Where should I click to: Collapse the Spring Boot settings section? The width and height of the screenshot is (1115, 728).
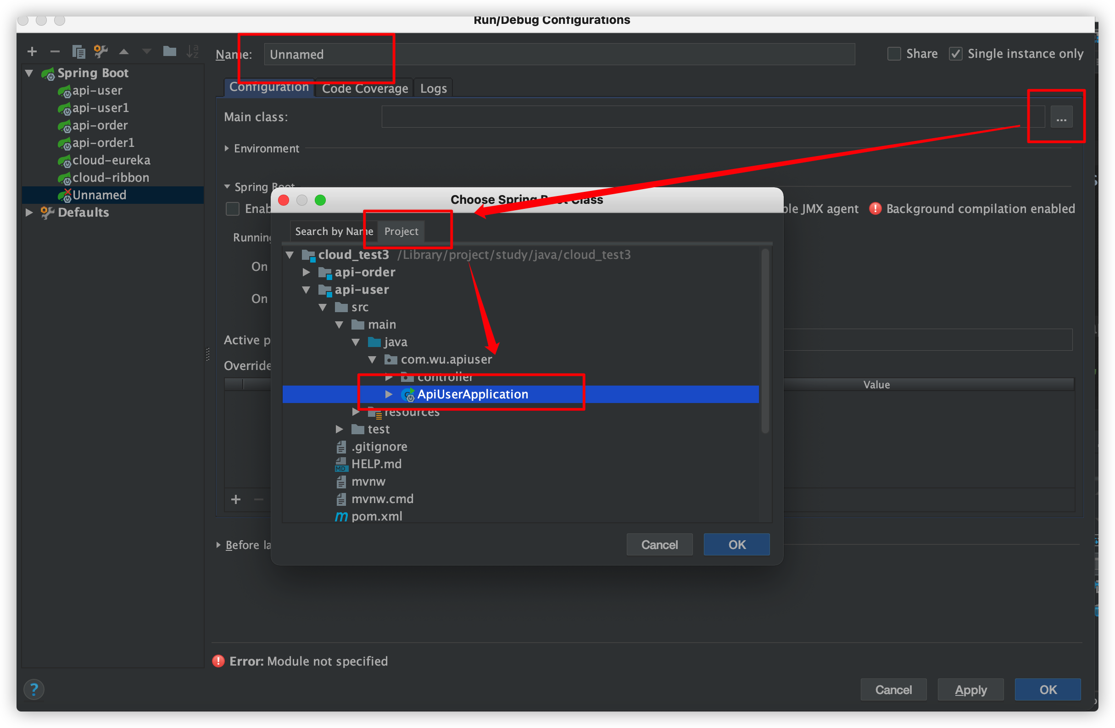[x=227, y=186]
